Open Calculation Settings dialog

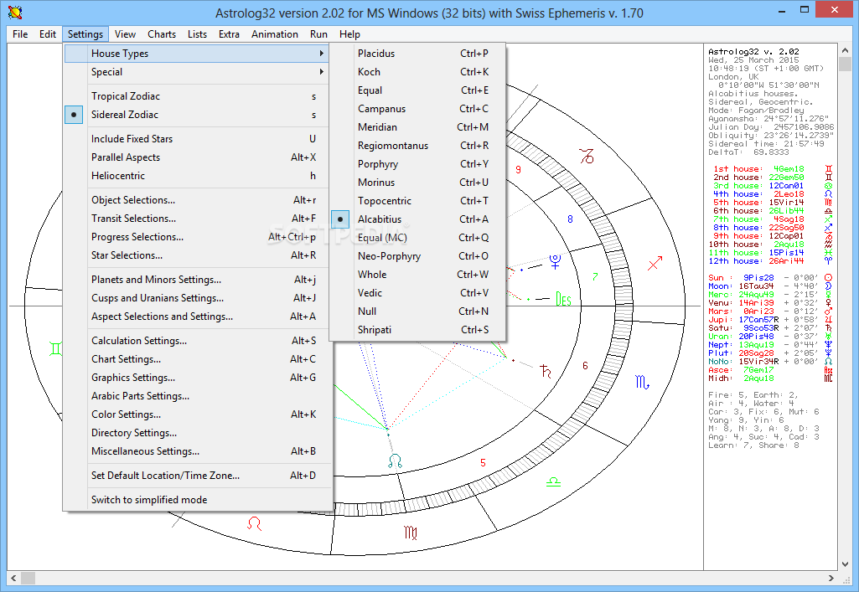tap(197, 341)
